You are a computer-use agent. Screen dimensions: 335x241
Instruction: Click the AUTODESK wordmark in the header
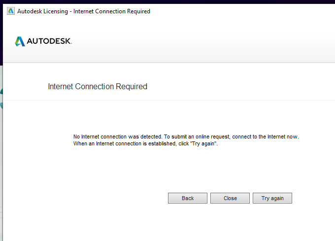click(49, 41)
